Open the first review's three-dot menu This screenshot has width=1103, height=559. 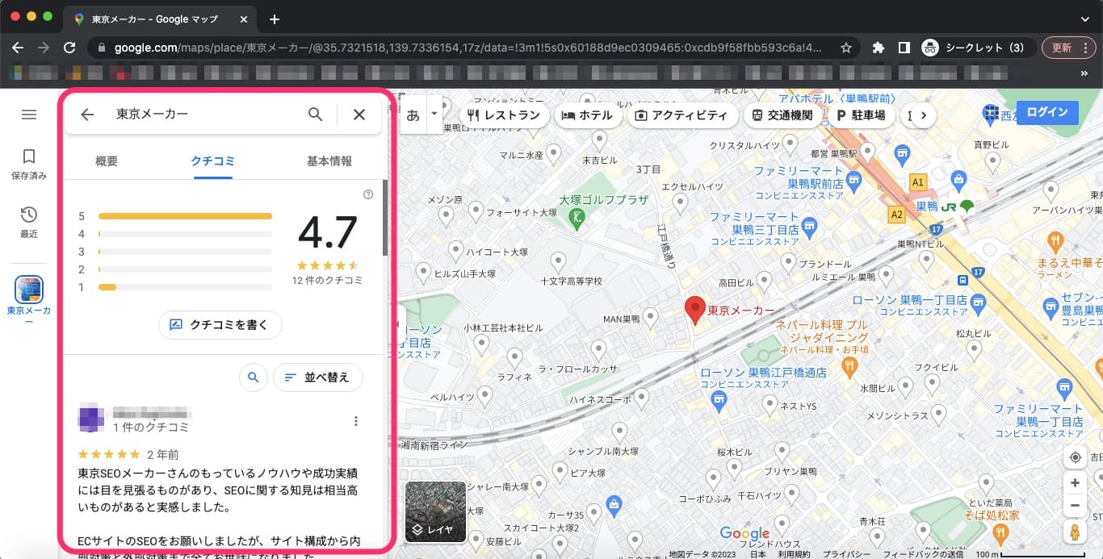(356, 421)
